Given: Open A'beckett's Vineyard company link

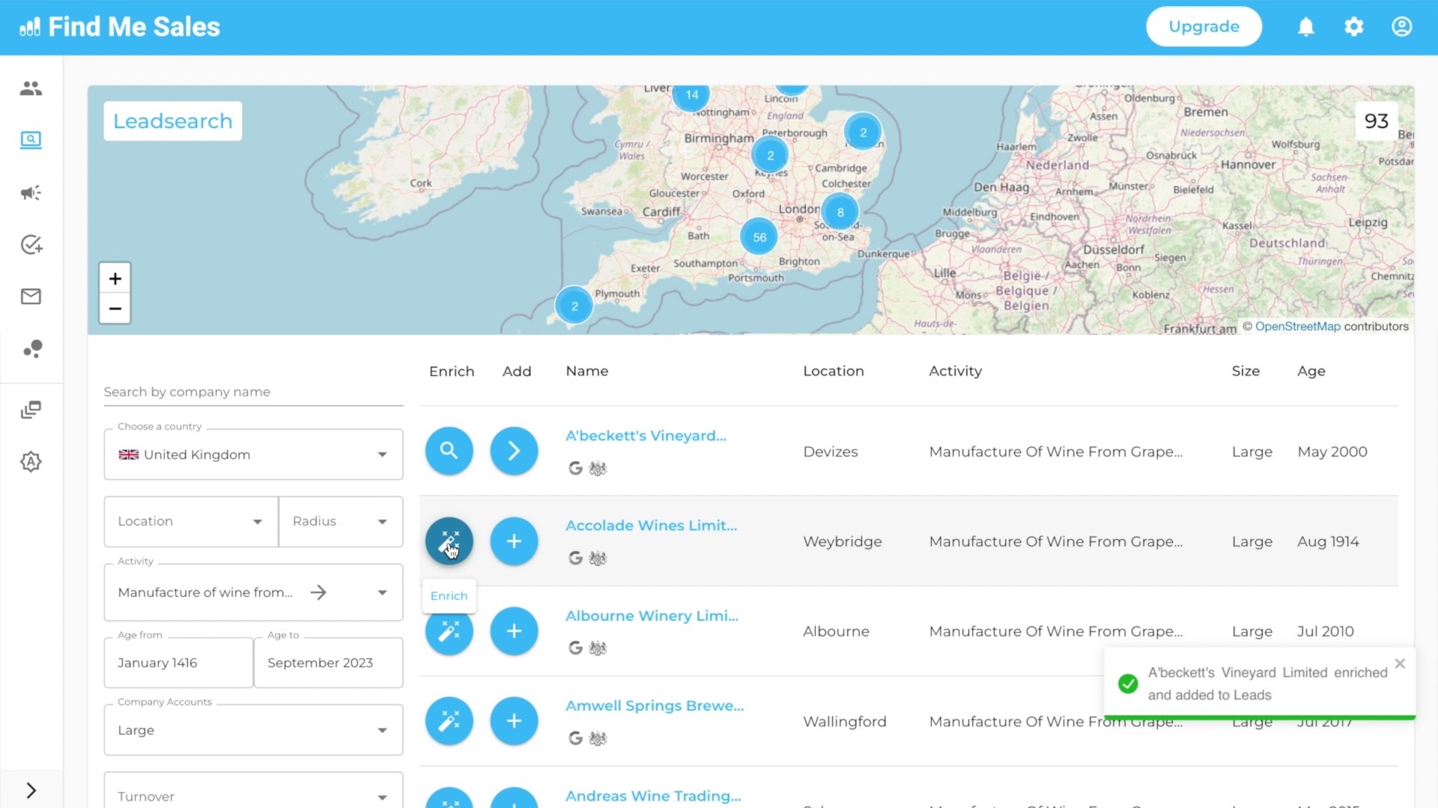Looking at the screenshot, I should [646, 436].
